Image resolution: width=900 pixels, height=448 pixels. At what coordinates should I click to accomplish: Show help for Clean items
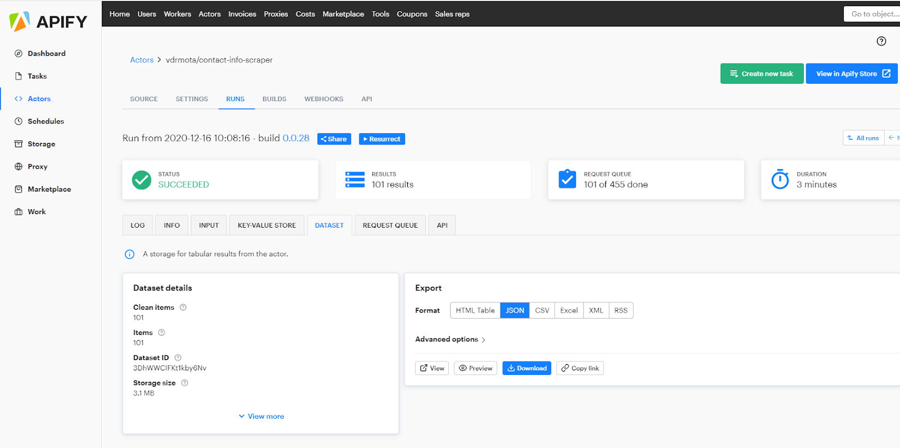pos(183,307)
